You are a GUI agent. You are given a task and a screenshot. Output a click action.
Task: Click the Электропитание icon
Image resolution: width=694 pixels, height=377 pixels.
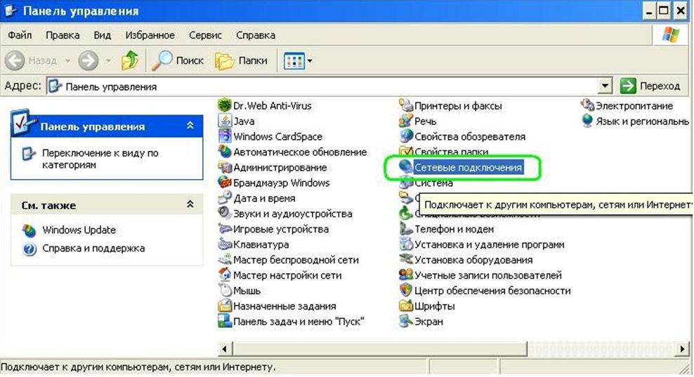[x=587, y=106]
